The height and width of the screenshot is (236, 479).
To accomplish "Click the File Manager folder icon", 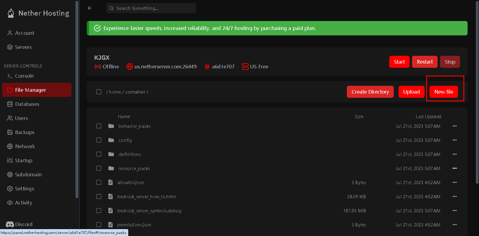I will pyautogui.click(x=10, y=90).
